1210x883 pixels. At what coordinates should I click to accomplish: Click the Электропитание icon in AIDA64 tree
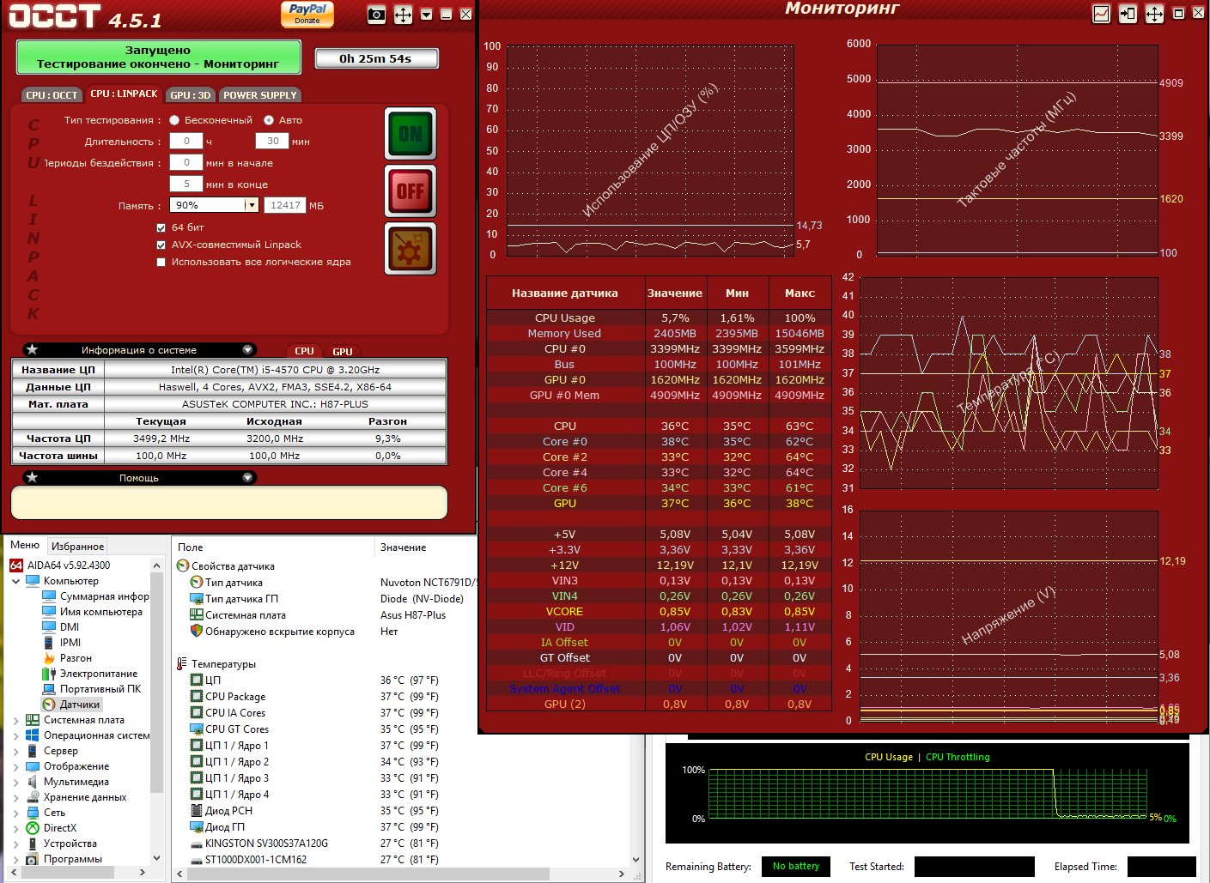pyautogui.click(x=50, y=674)
